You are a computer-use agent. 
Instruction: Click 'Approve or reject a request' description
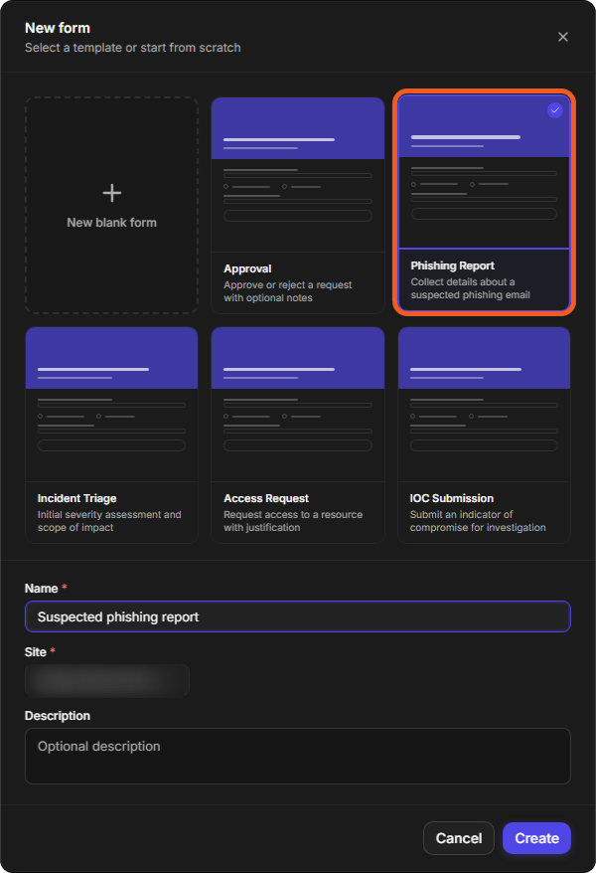click(287, 291)
